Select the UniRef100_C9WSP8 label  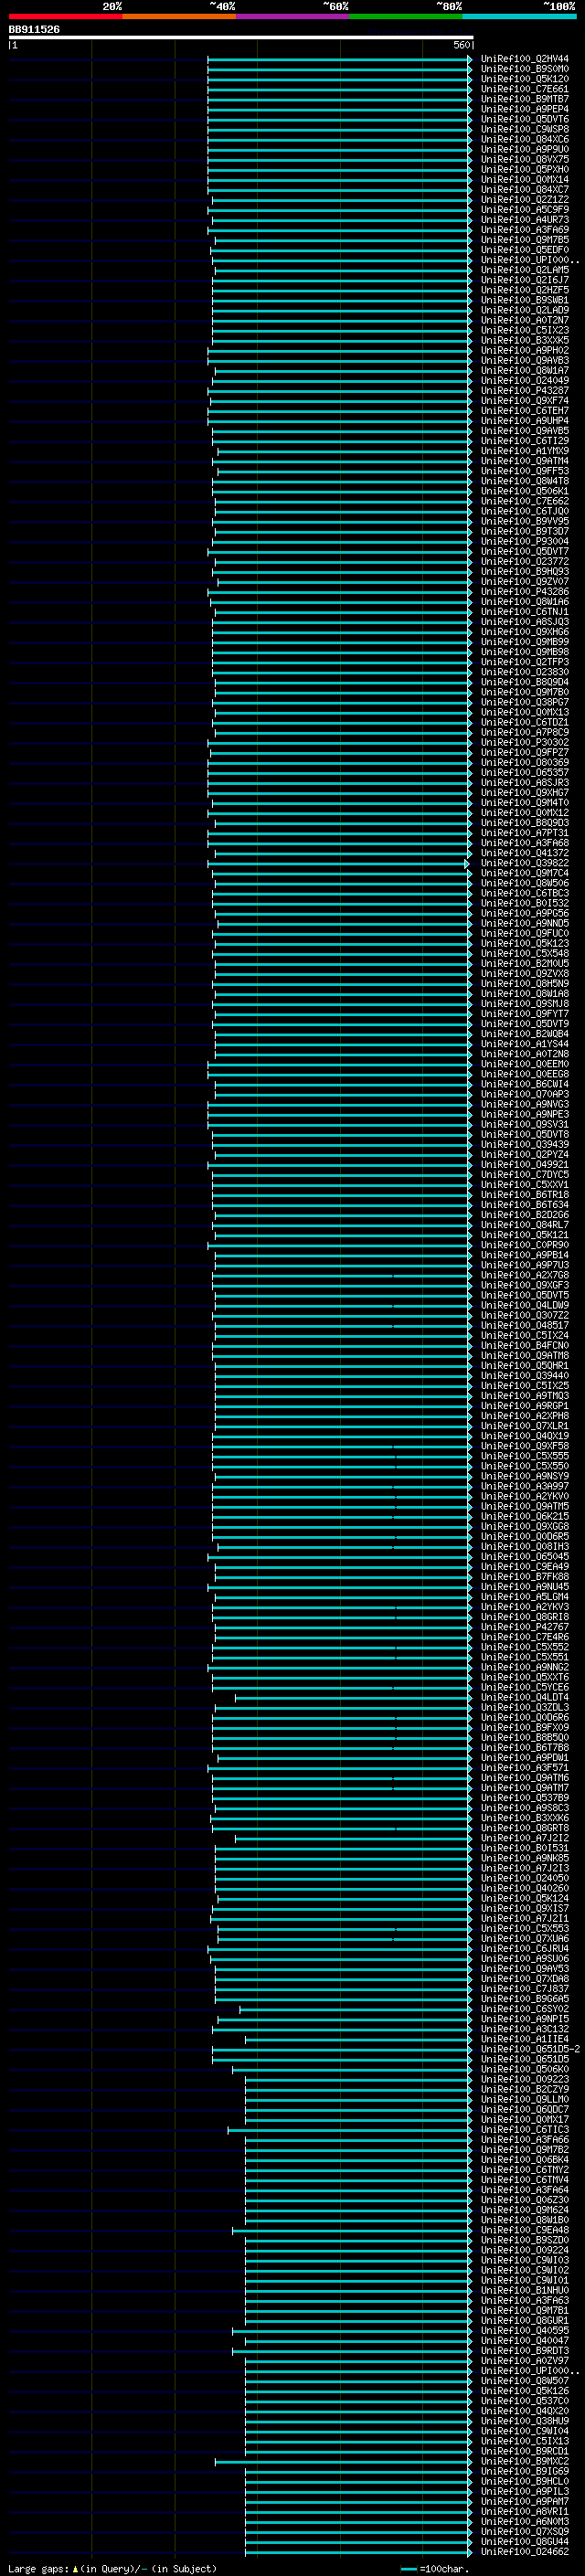[525, 129]
